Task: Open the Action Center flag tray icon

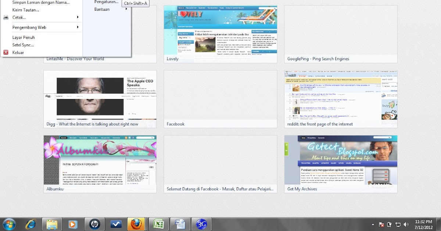Action: point(381,224)
